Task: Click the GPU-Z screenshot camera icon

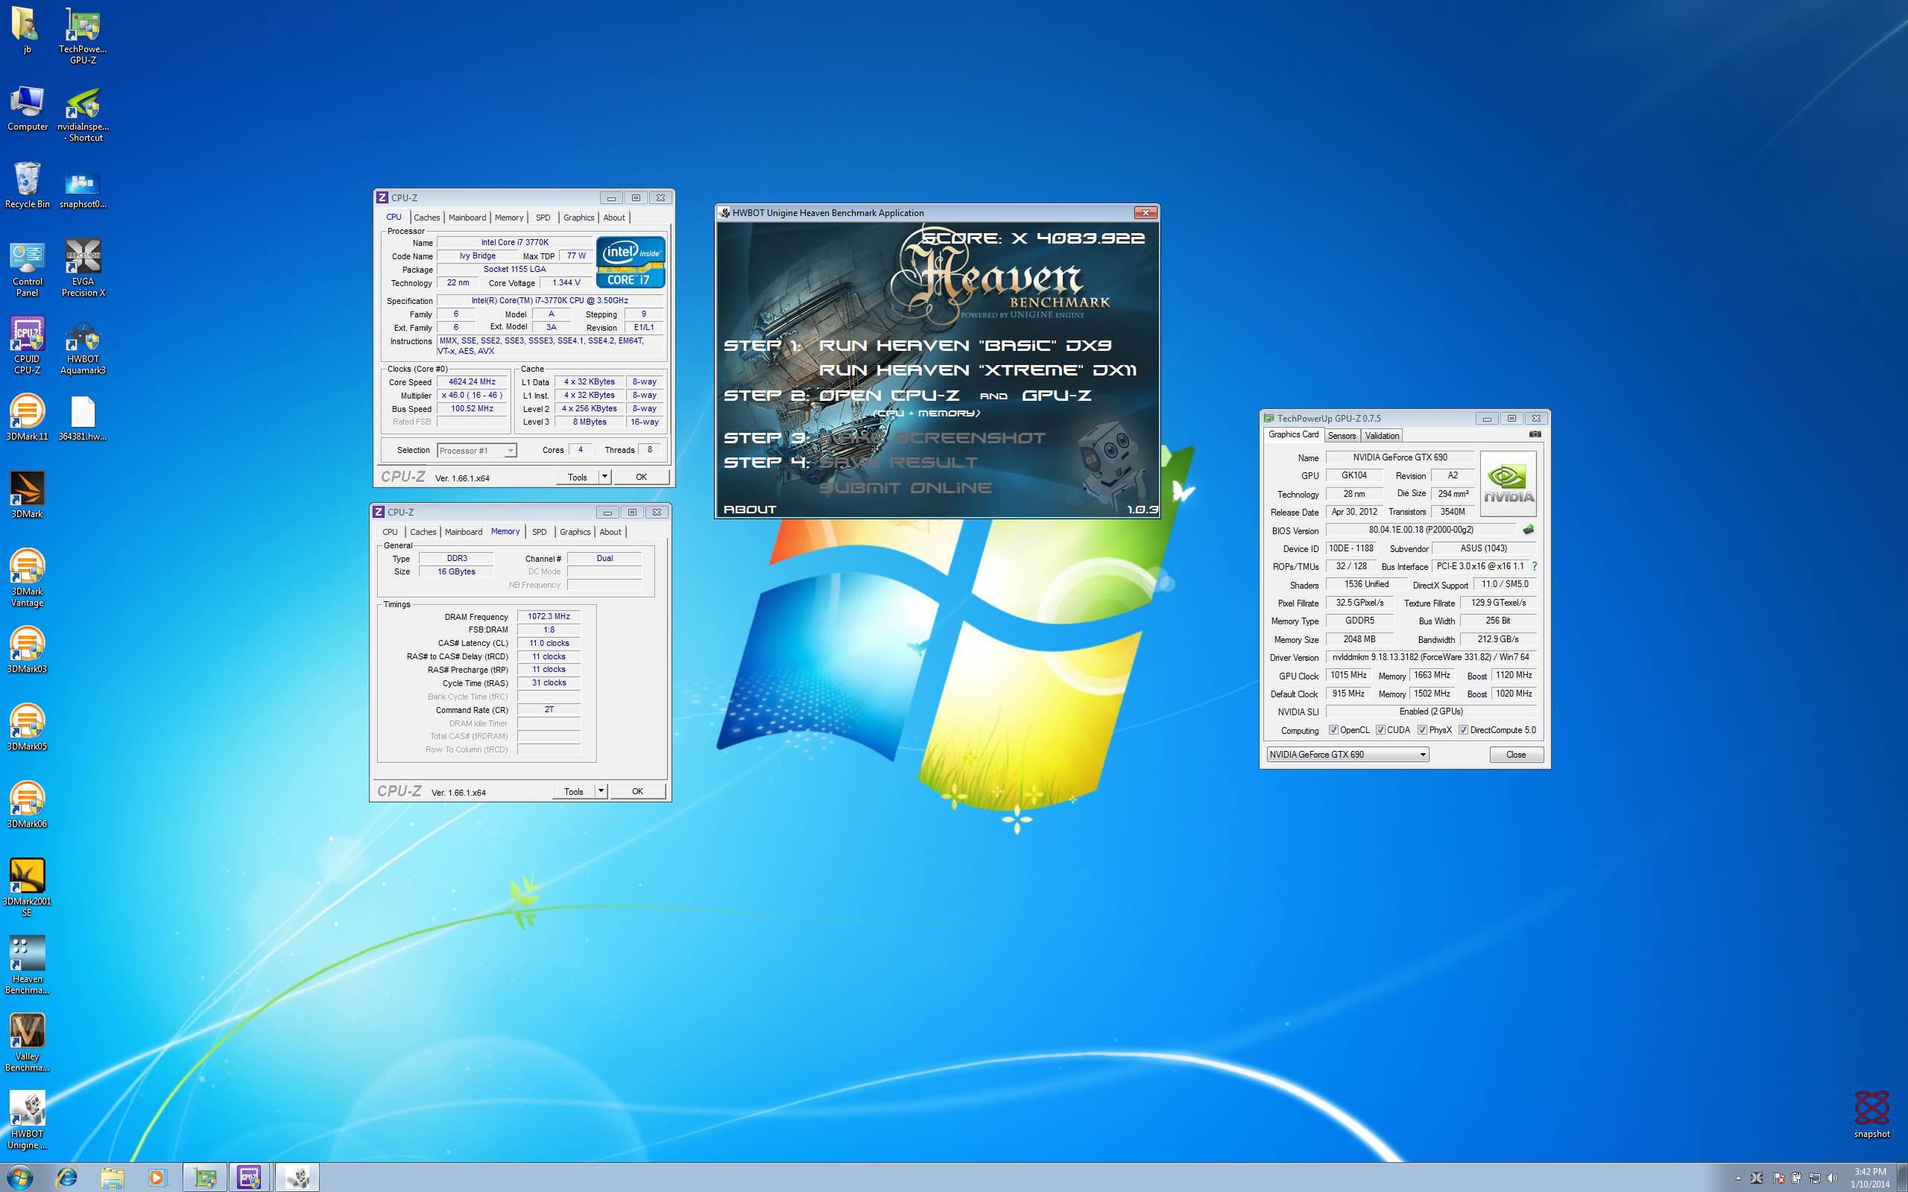Action: coord(1535,434)
